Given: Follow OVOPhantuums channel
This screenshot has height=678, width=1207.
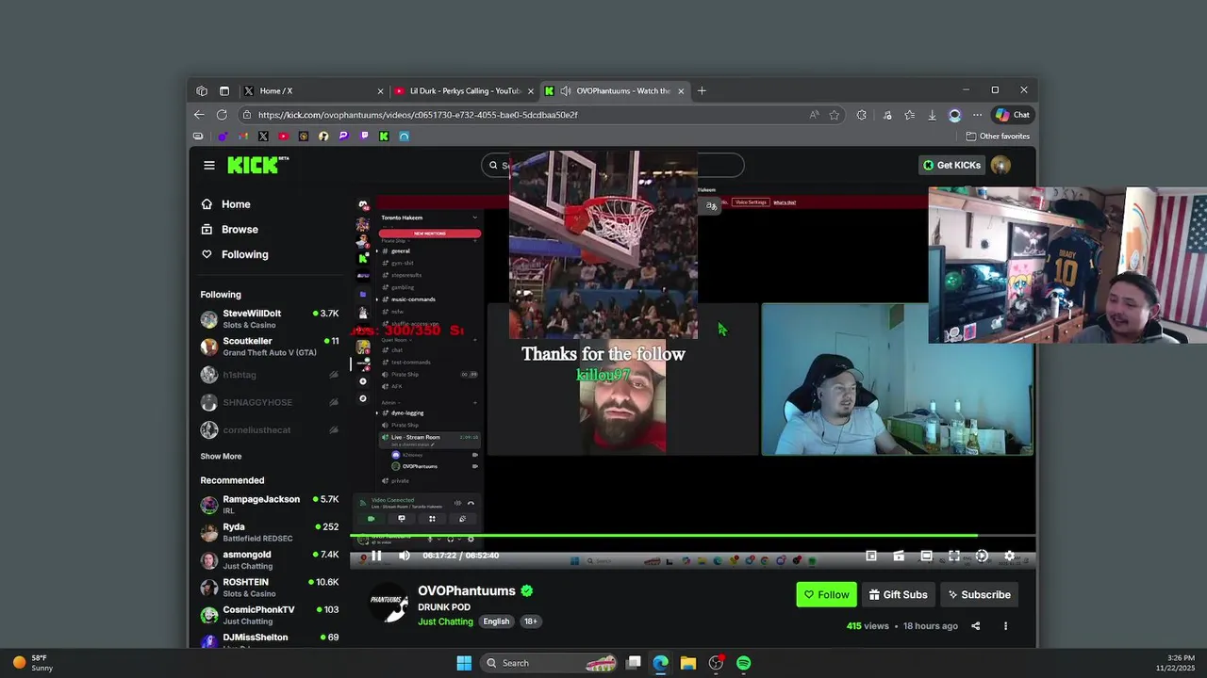Looking at the screenshot, I should [x=826, y=594].
